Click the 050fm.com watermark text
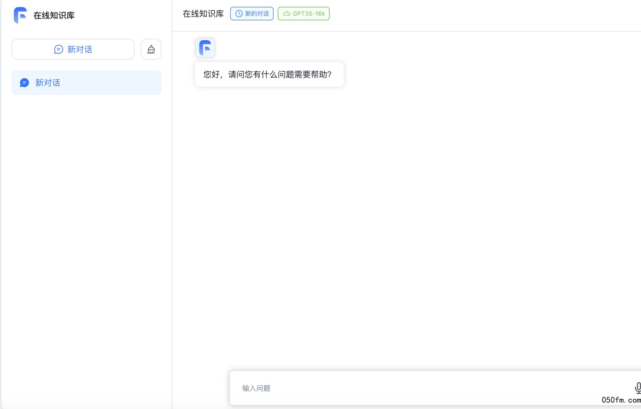The width and height of the screenshot is (641, 409). (621, 400)
